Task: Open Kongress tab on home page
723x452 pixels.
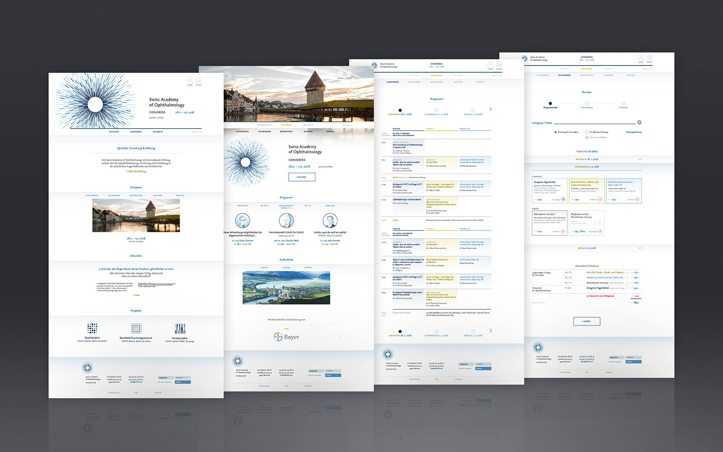Action: [x=136, y=132]
